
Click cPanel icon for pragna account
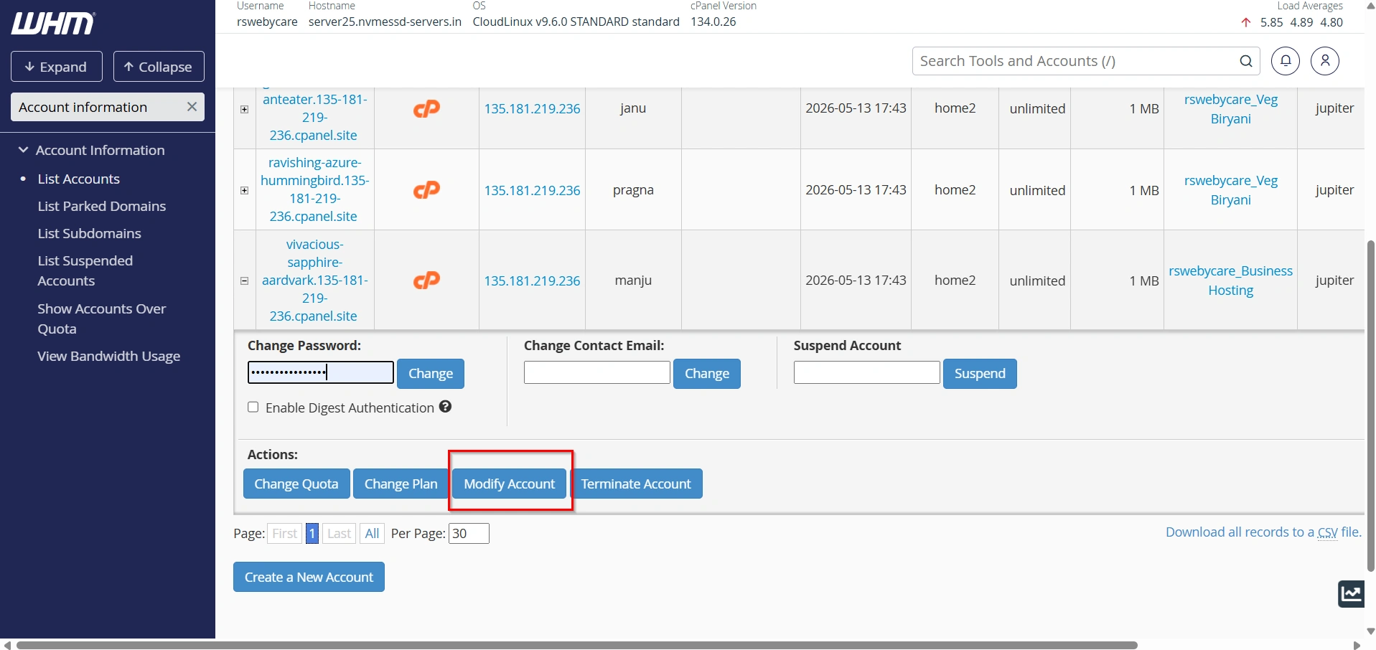click(426, 190)
